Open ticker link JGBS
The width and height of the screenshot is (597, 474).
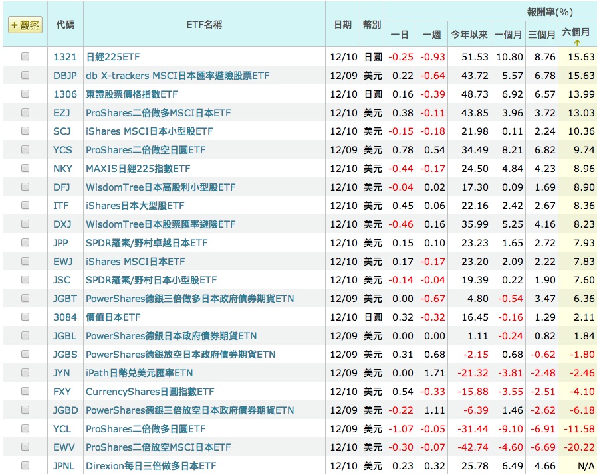tap(65, 355)
